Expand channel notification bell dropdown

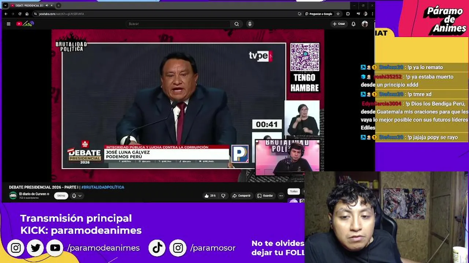(x=77, y=196)
